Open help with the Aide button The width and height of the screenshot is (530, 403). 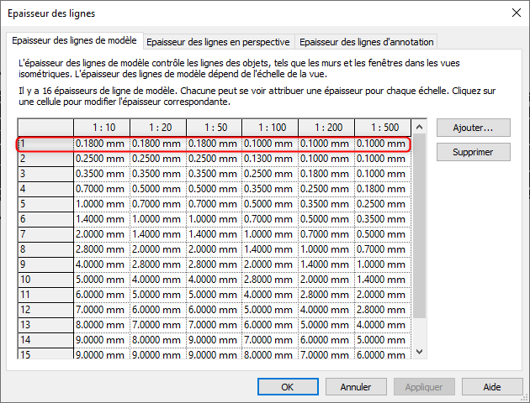pos(493,387)
